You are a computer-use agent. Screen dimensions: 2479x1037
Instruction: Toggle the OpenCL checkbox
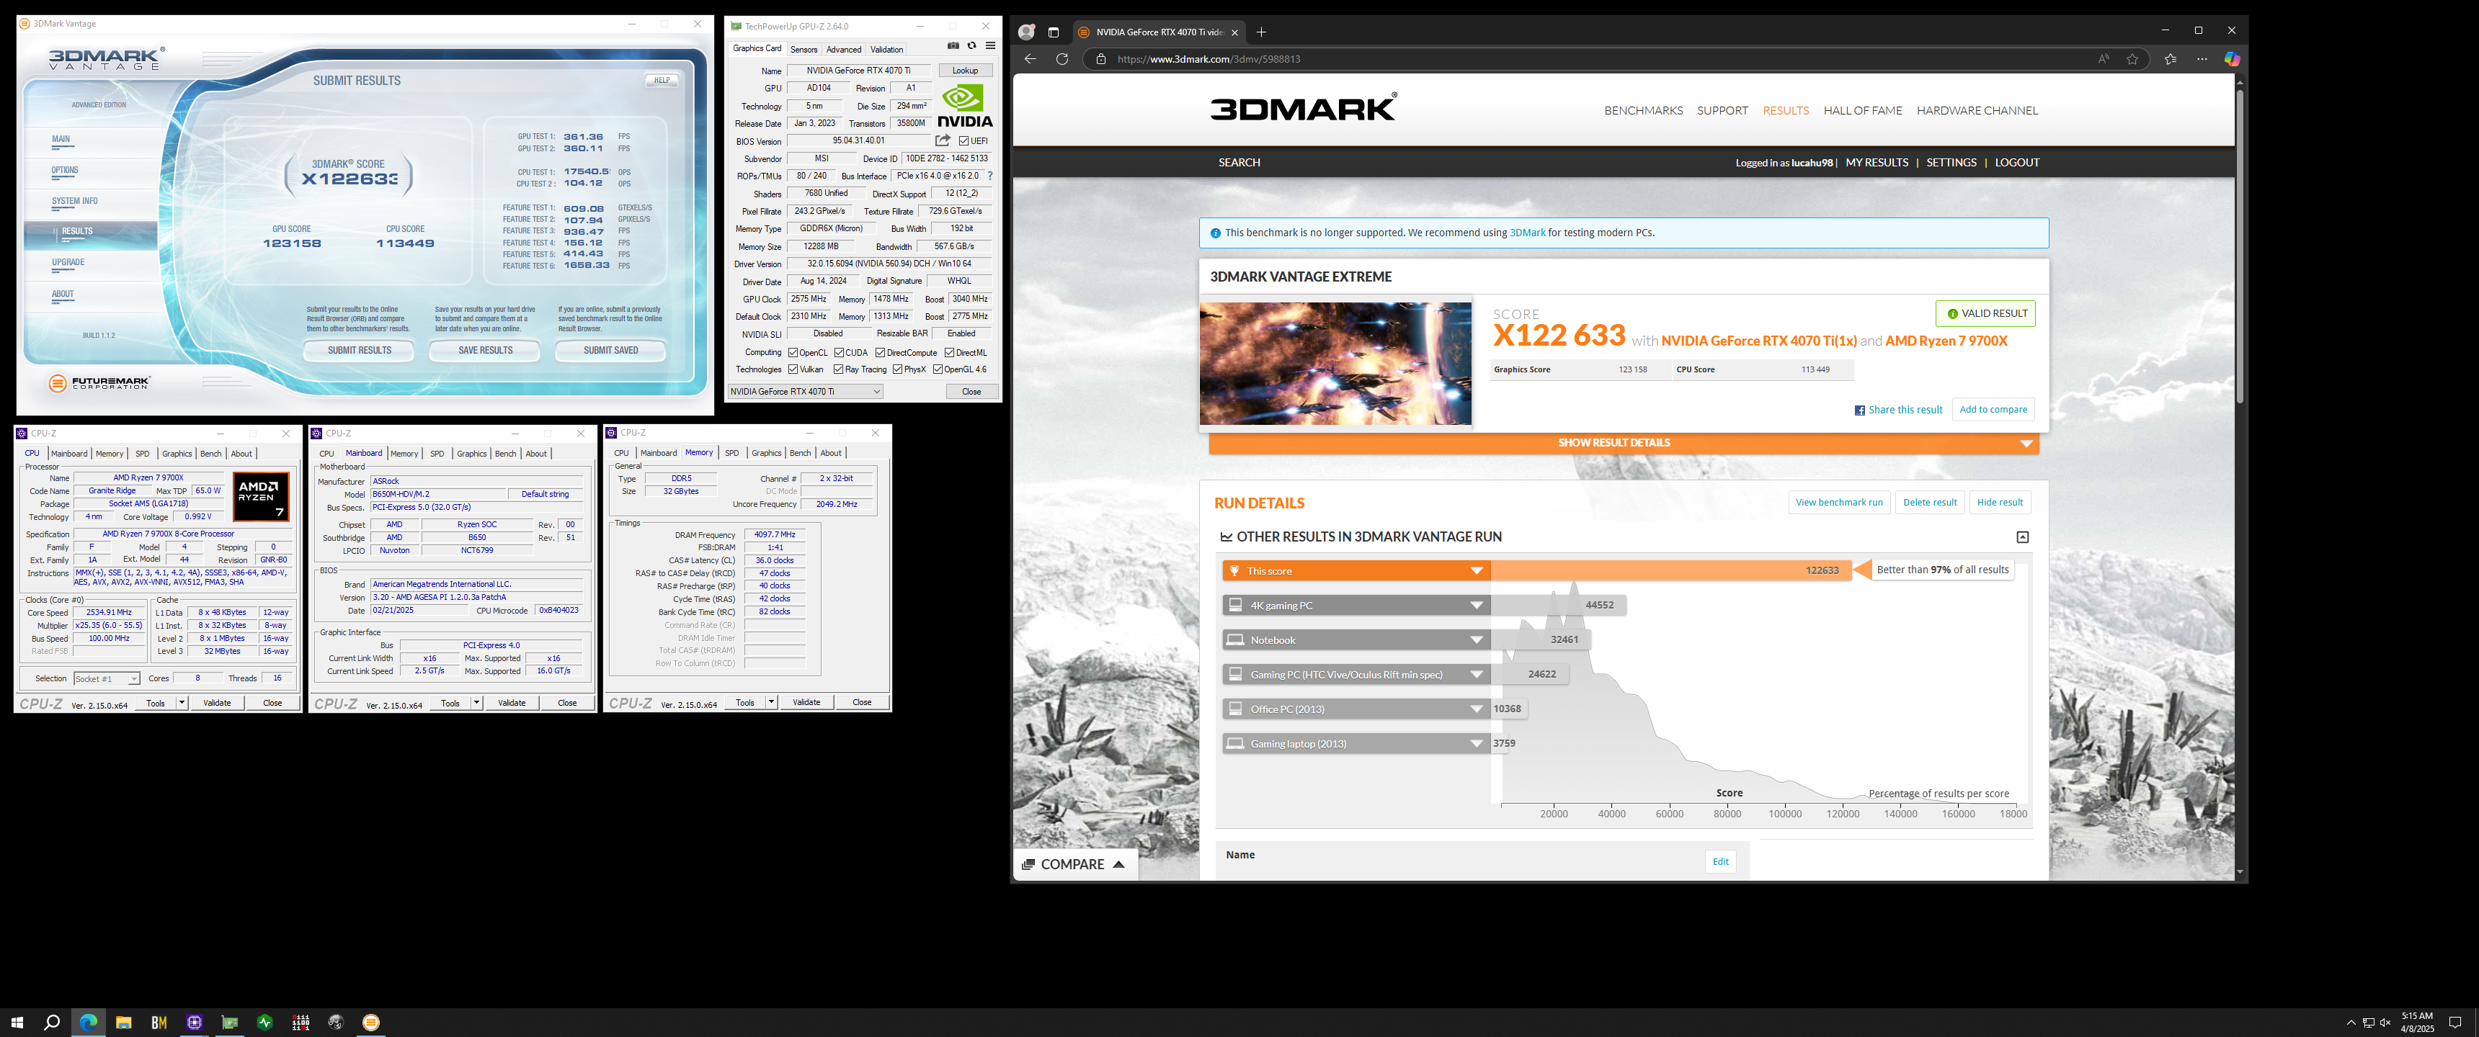[x=793, y=353]
